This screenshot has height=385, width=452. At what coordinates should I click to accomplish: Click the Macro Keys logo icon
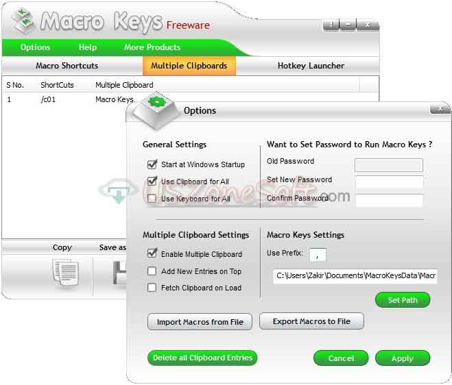(x=23, y=21)
